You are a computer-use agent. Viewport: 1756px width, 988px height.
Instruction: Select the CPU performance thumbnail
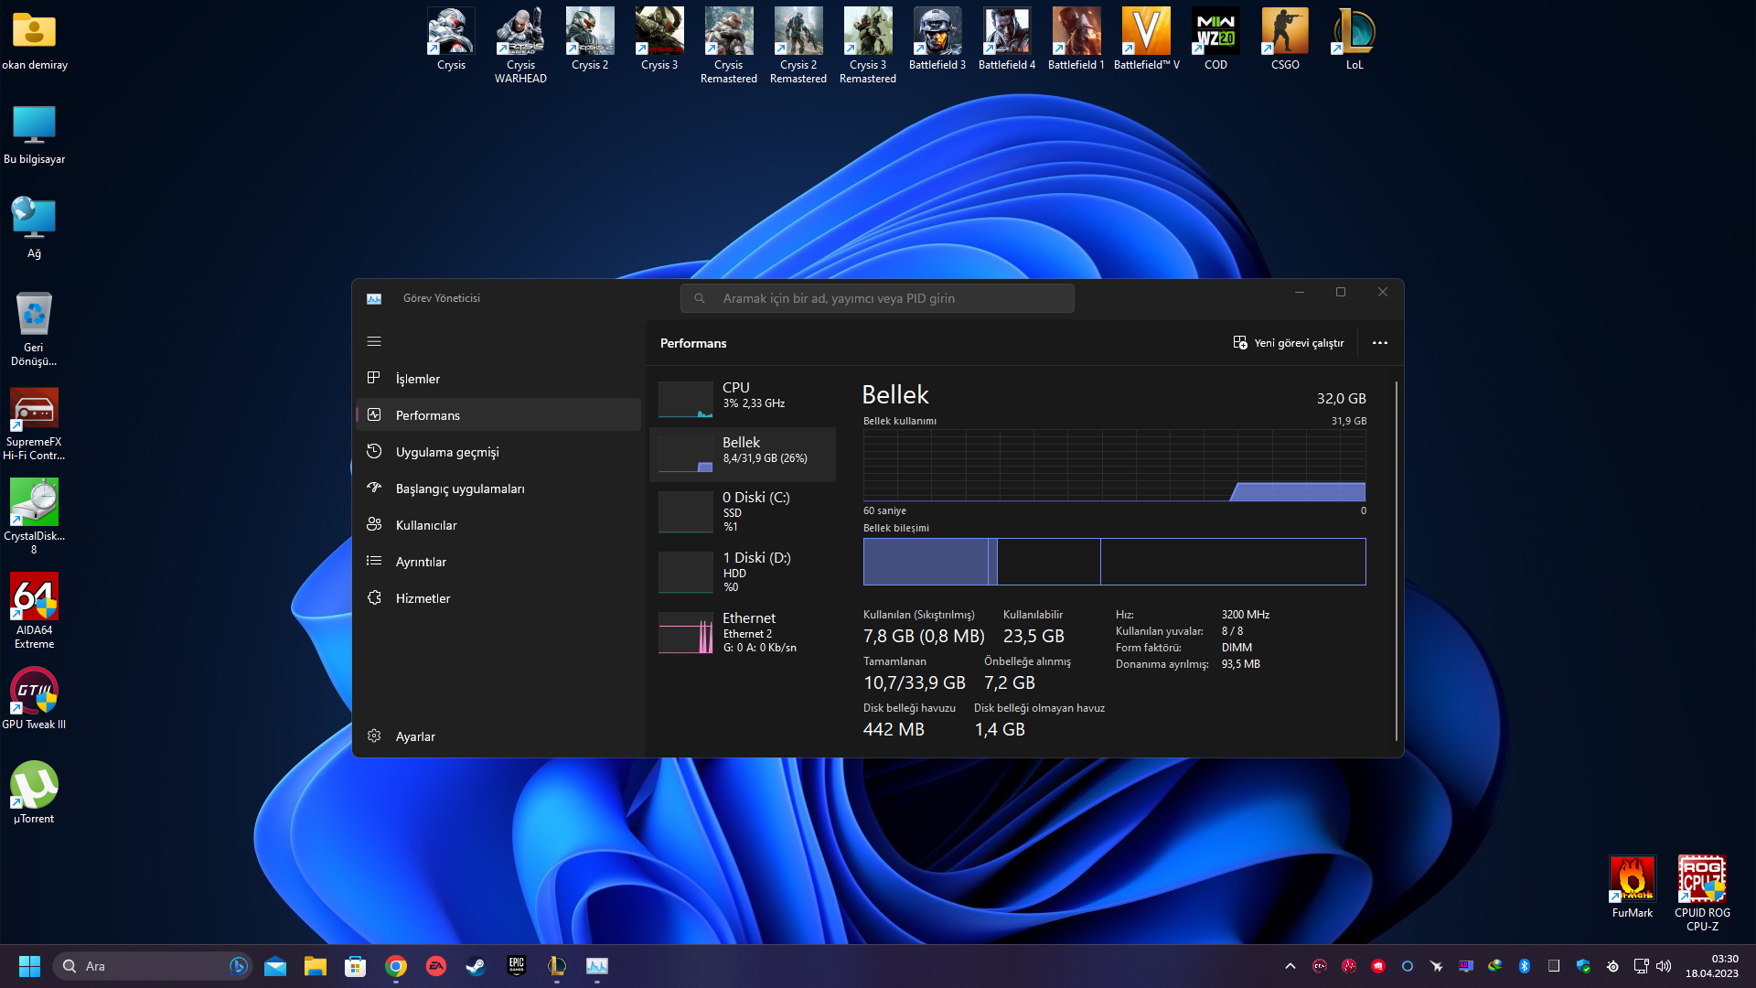pyautogui.click(x=685, y=400)
